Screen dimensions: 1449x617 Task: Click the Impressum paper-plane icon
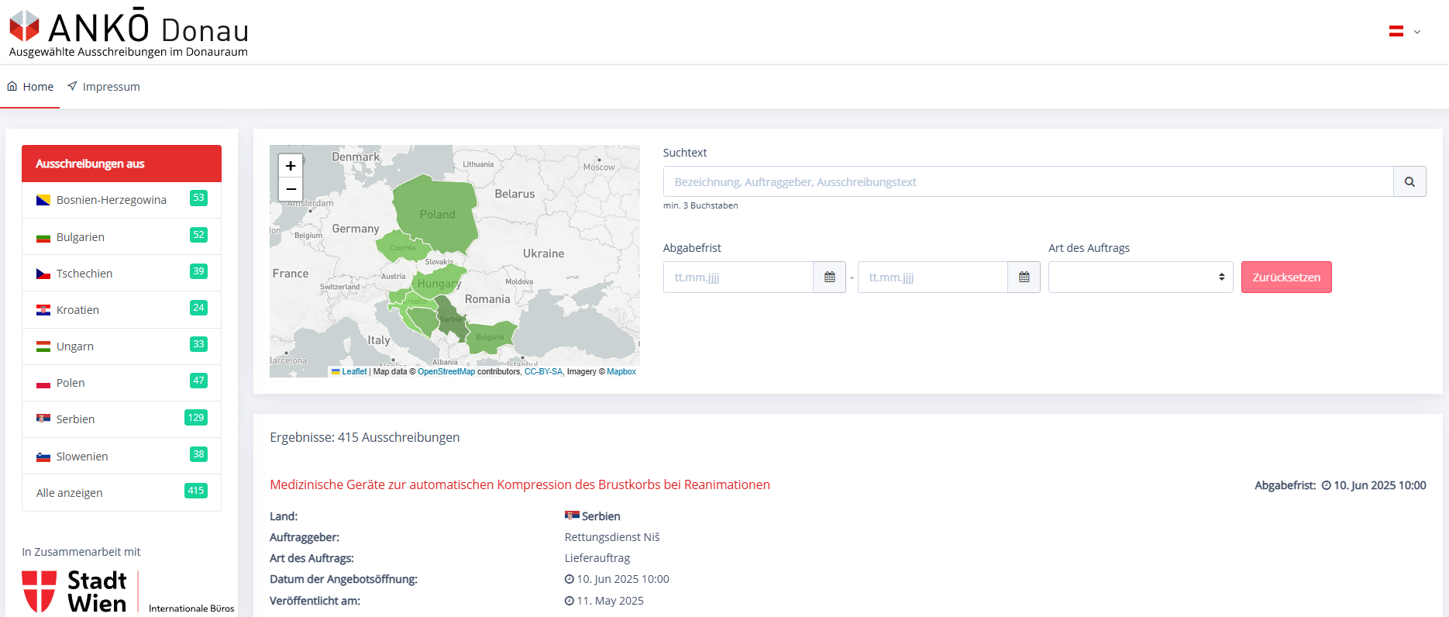click(72, 86)
